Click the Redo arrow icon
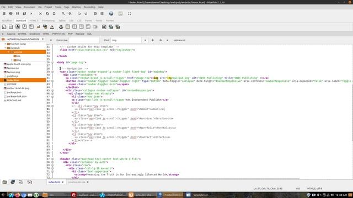This screenshot has height=198, width=353. click(86, 14)
